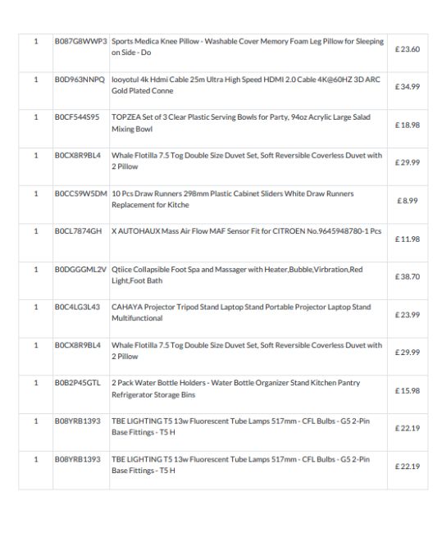Click the CAHAYA Projector Tripod Stand description
442x533 pixels.
241,312
